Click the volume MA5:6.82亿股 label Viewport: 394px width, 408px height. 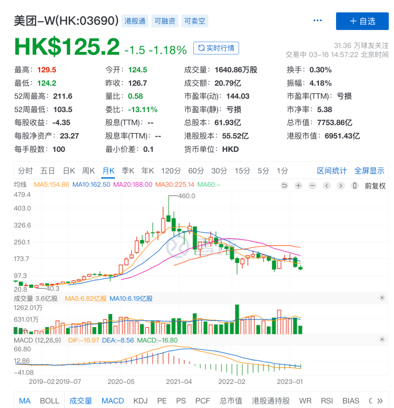(x=85, y=299)
